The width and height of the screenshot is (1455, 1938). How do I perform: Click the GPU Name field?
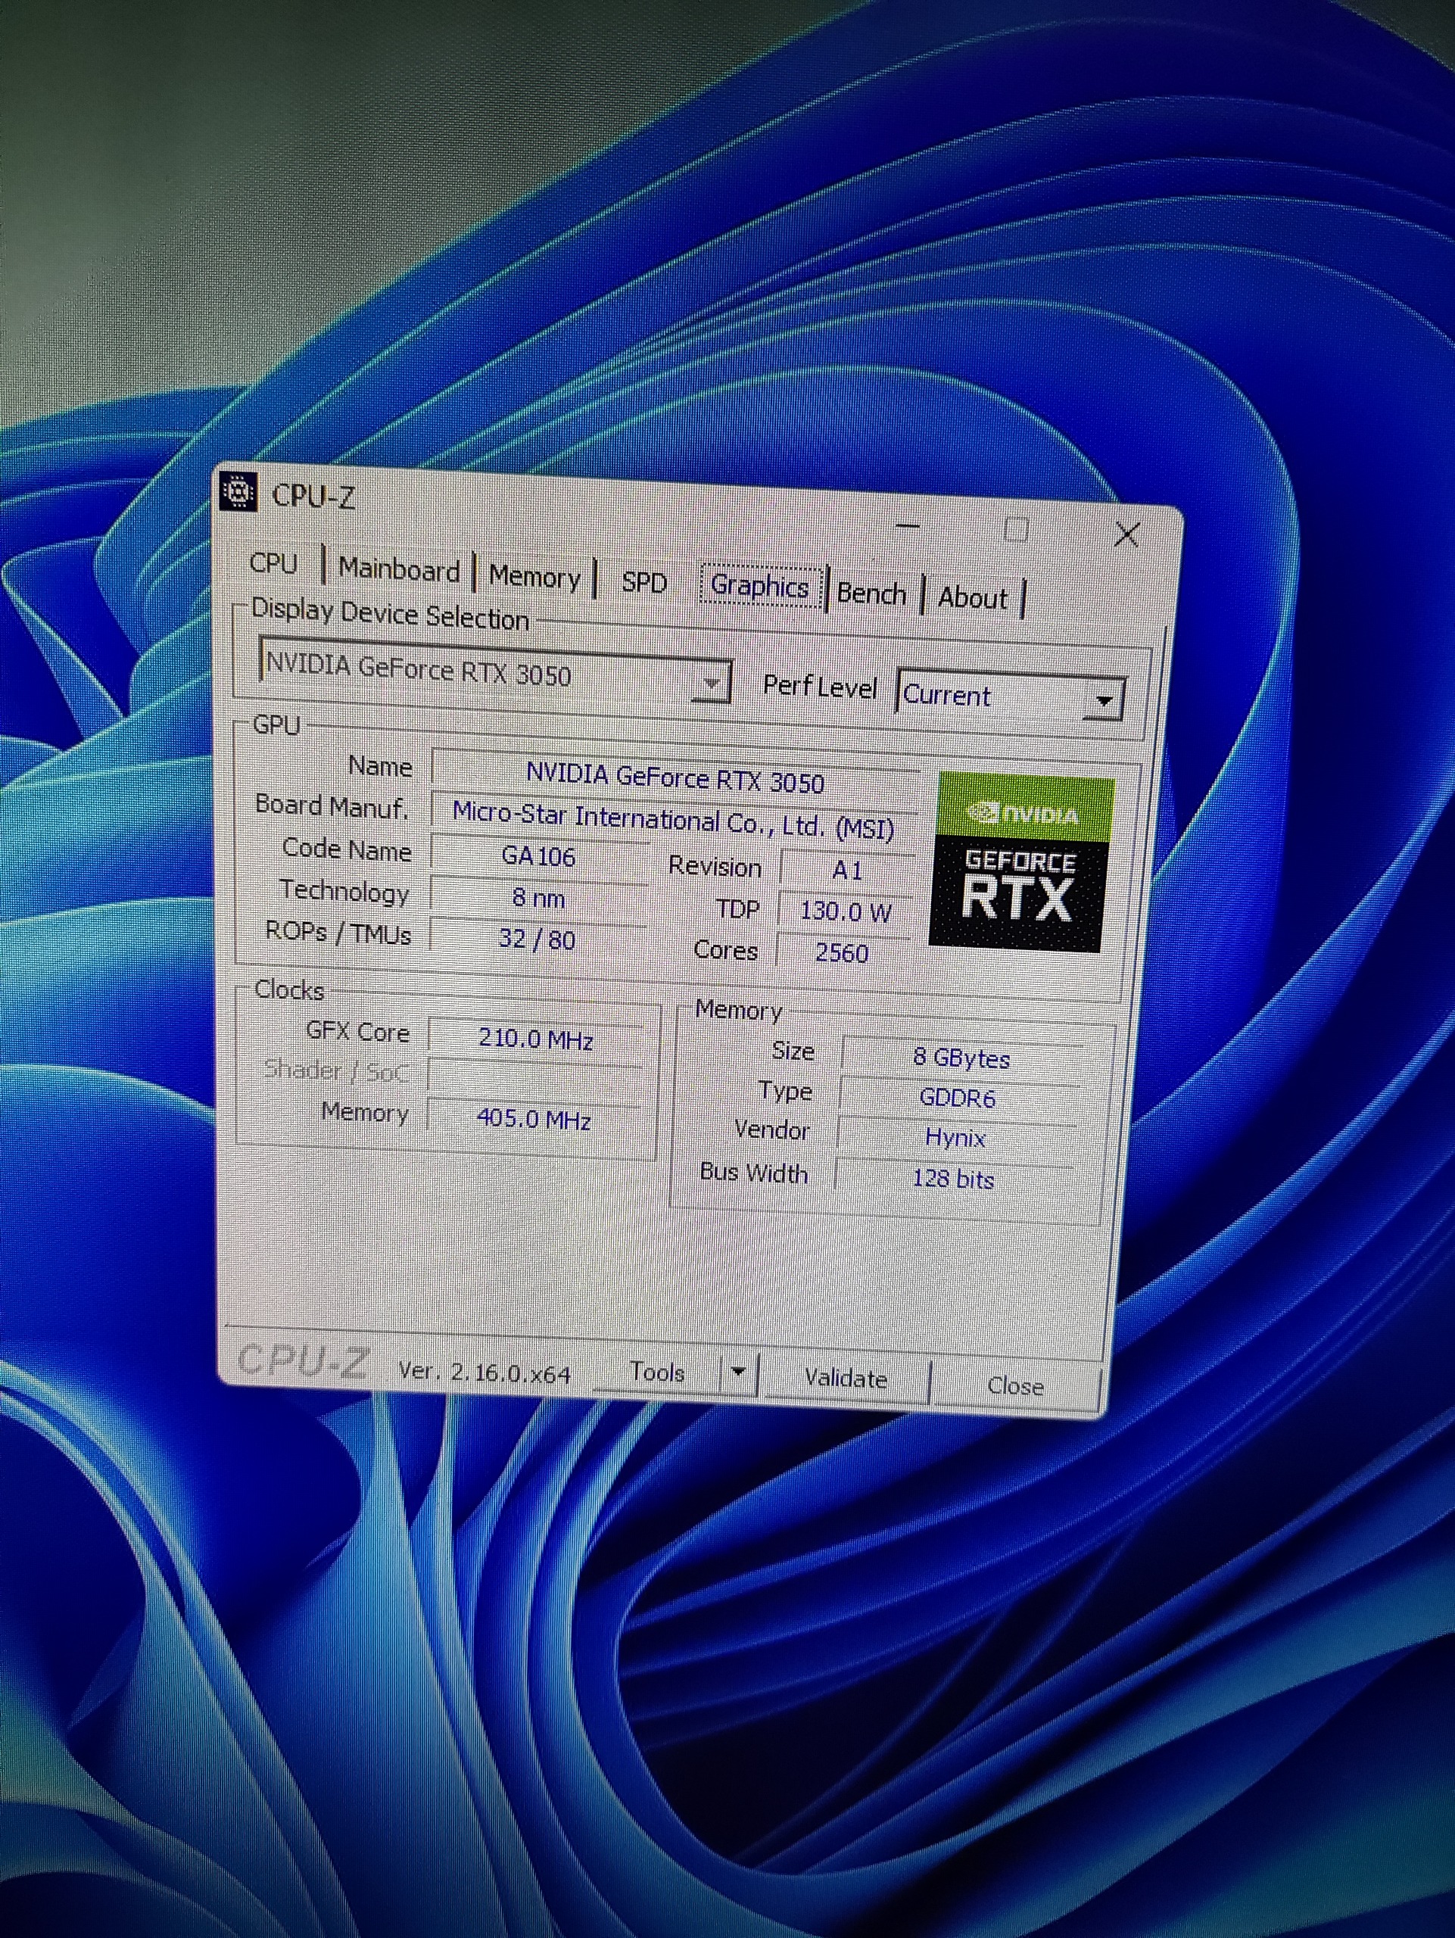pos(675,778)
